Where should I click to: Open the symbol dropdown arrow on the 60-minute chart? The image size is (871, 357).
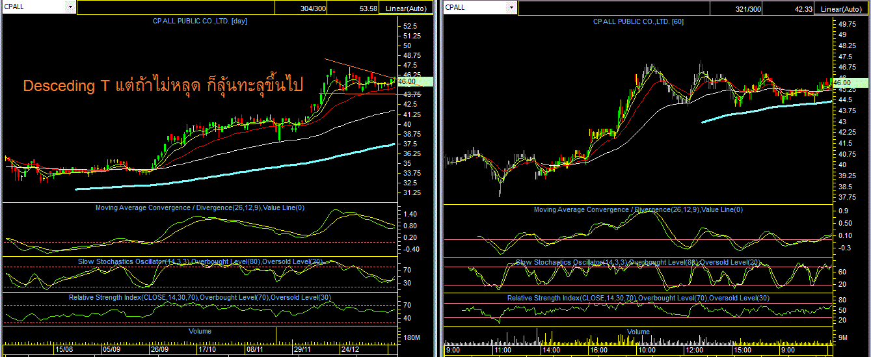512,7
